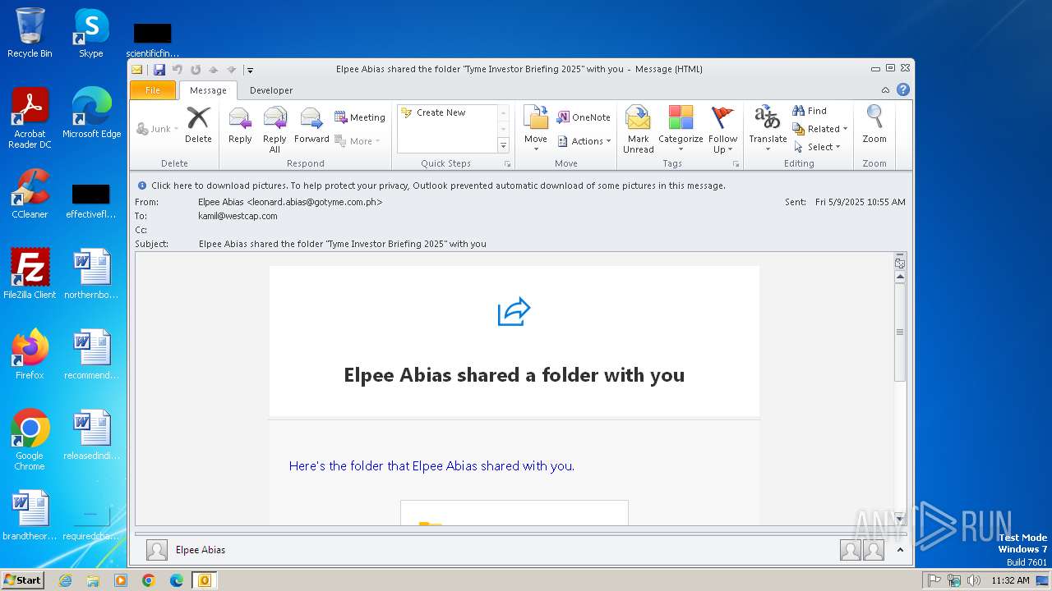Click the Outlook Help question mark icon
Screen dimensions: 1052x591
pos(903,89)
